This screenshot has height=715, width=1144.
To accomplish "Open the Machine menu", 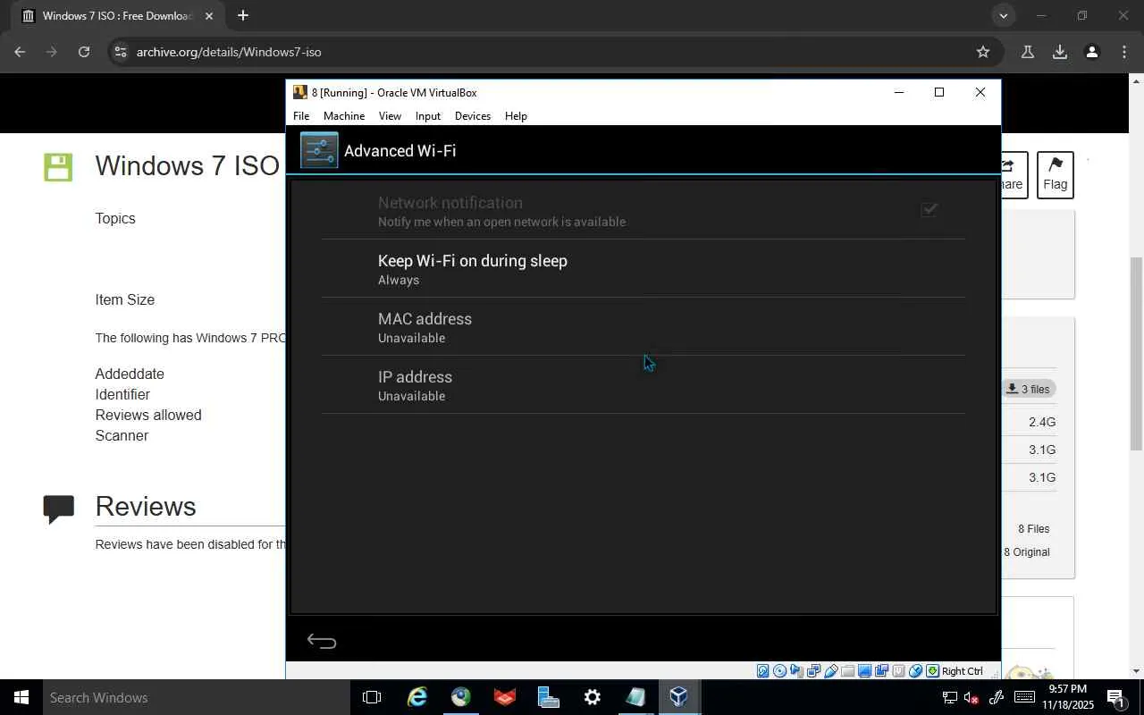I will [x=344, y=116].
